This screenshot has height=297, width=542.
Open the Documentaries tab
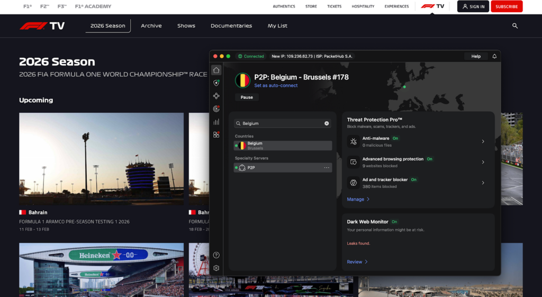[231, 25]
